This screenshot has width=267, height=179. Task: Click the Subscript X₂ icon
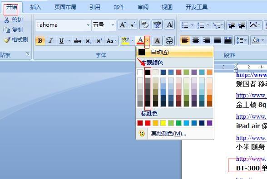(89, 41)
